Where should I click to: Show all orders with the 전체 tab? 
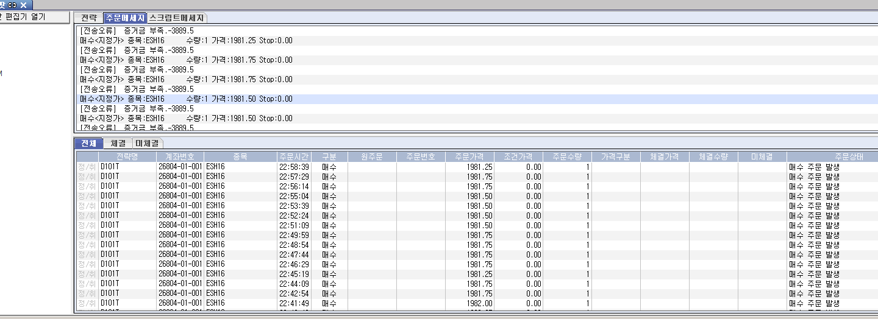coord(88,144)
